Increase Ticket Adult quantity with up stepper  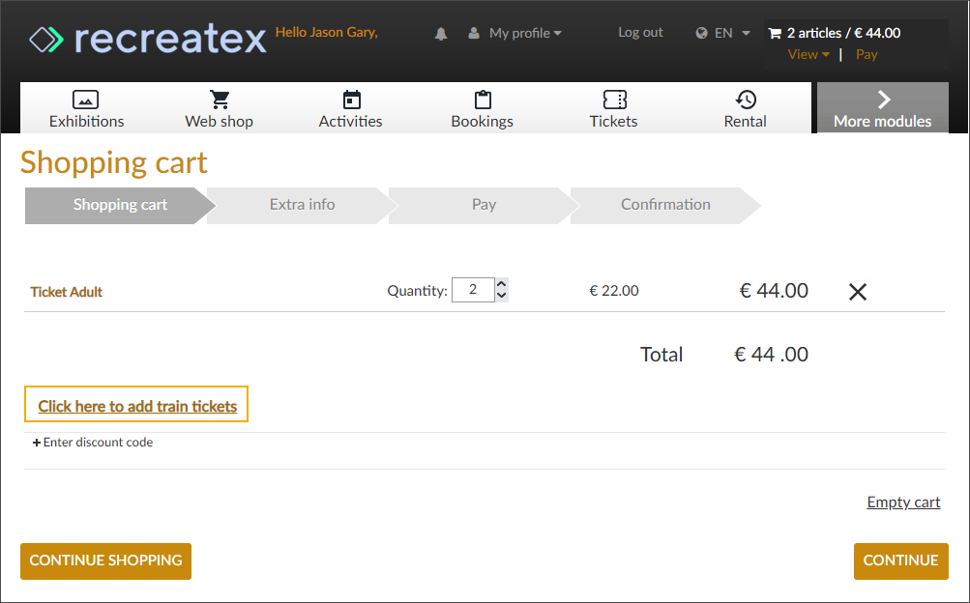(x=501, y=283)
